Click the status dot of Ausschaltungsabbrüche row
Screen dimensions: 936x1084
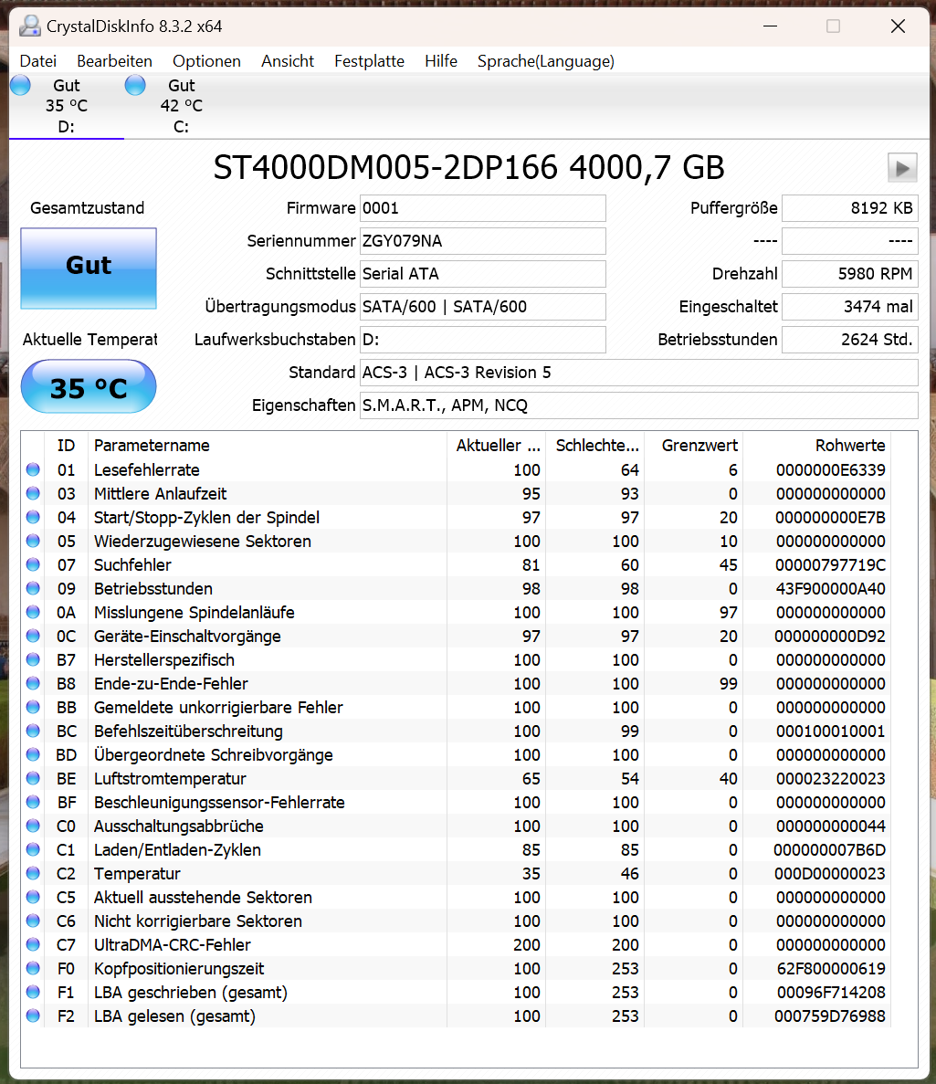click(x=33, y=826)
